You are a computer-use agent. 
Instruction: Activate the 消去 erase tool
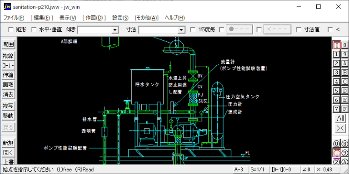point(8,95)
